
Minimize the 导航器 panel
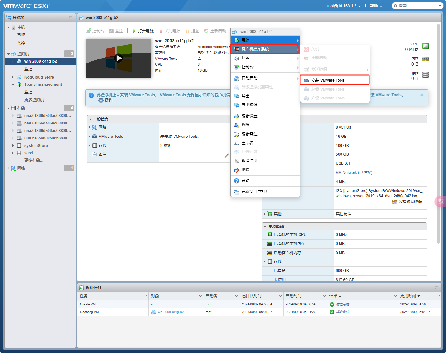[70, 18]
